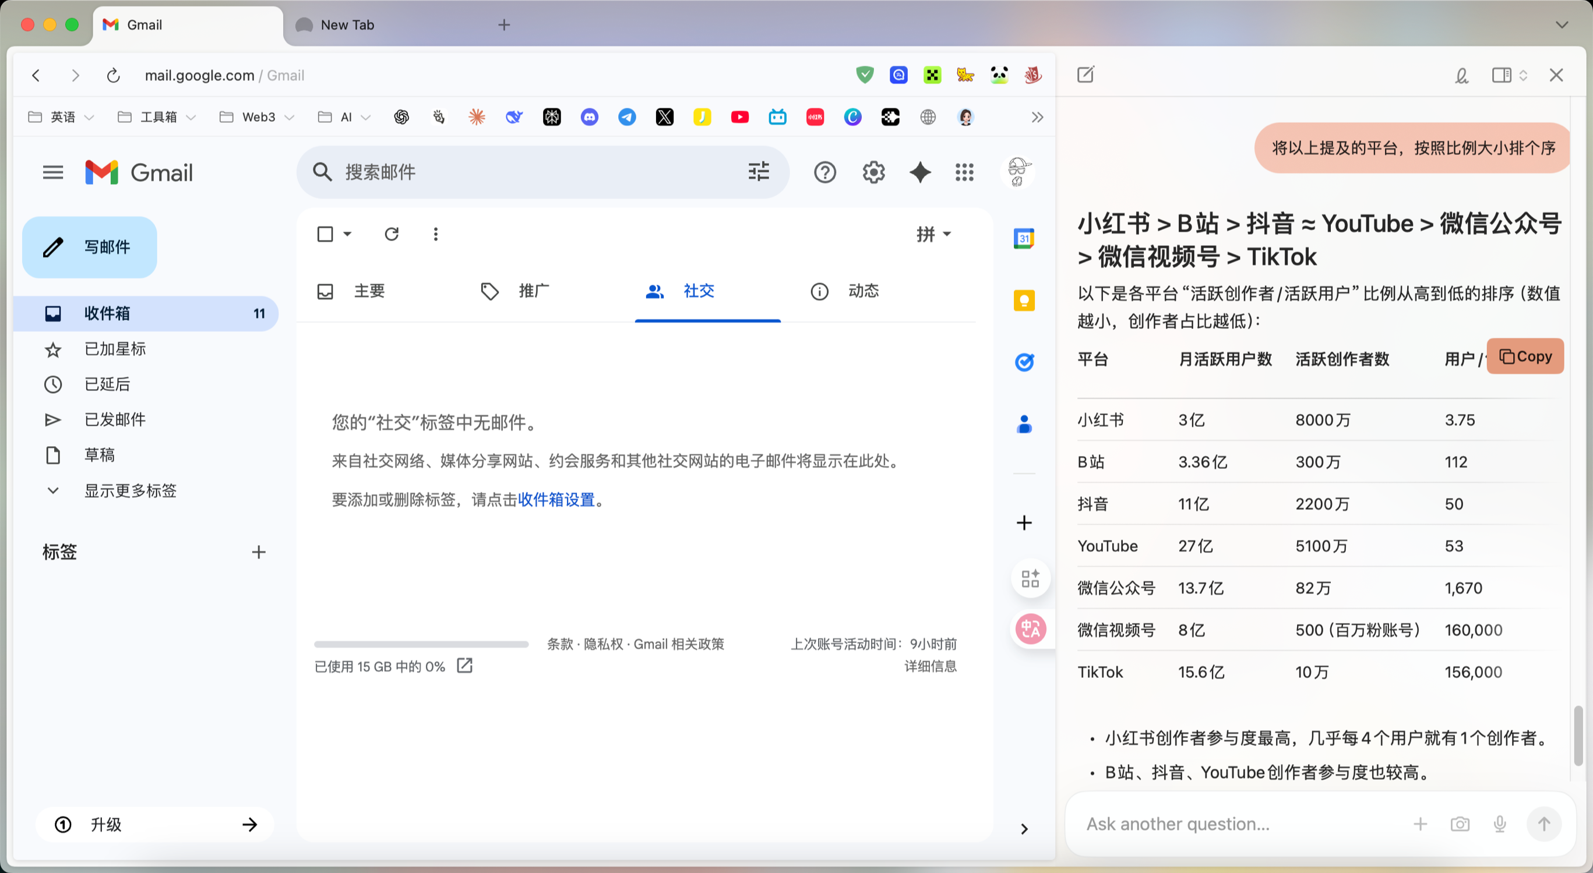This screenshot has height=873, width=1593.
Task: Open the Discord bookmark icon
Action: (589, 117)
